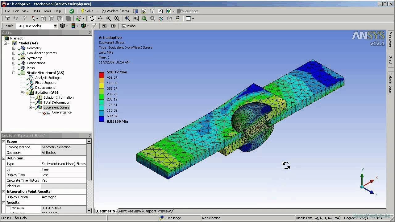Click the red Max legend color band
Screen dimensions: 395x222
(102, 74)
